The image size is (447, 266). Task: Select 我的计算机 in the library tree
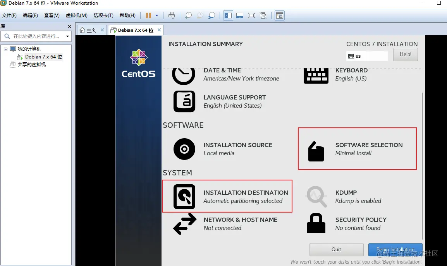click(x=29, y=49)
